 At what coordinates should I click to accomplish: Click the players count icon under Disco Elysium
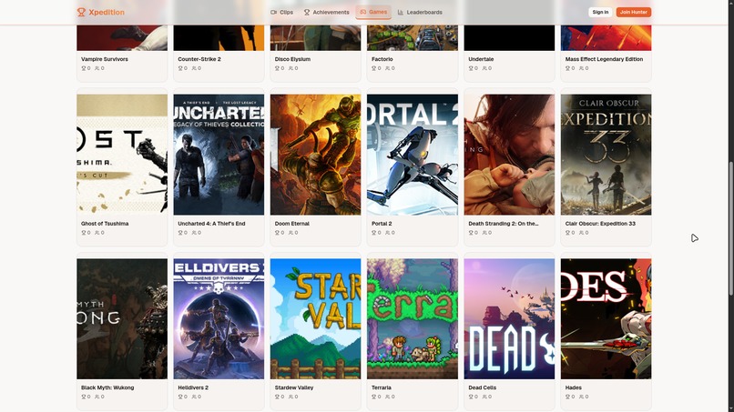(x=291, y=68)
